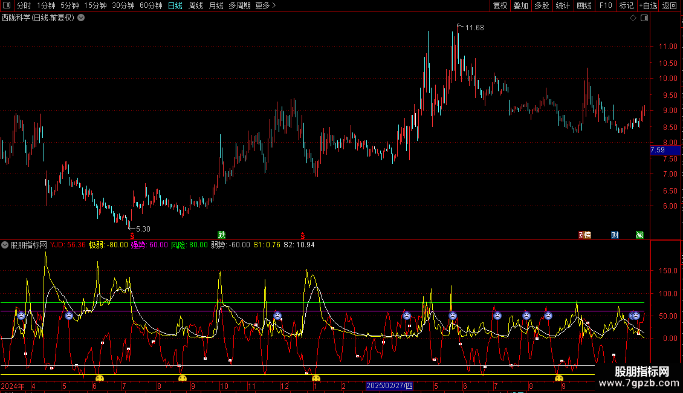Open the 更多 periods expander
Image resolution: width=683 pixels, height=393 pixels.
pos(265,5)
